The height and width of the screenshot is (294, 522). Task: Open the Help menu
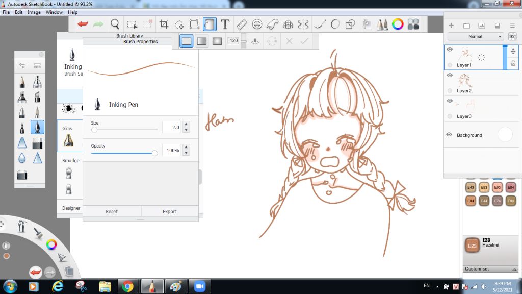coord(72,12)
